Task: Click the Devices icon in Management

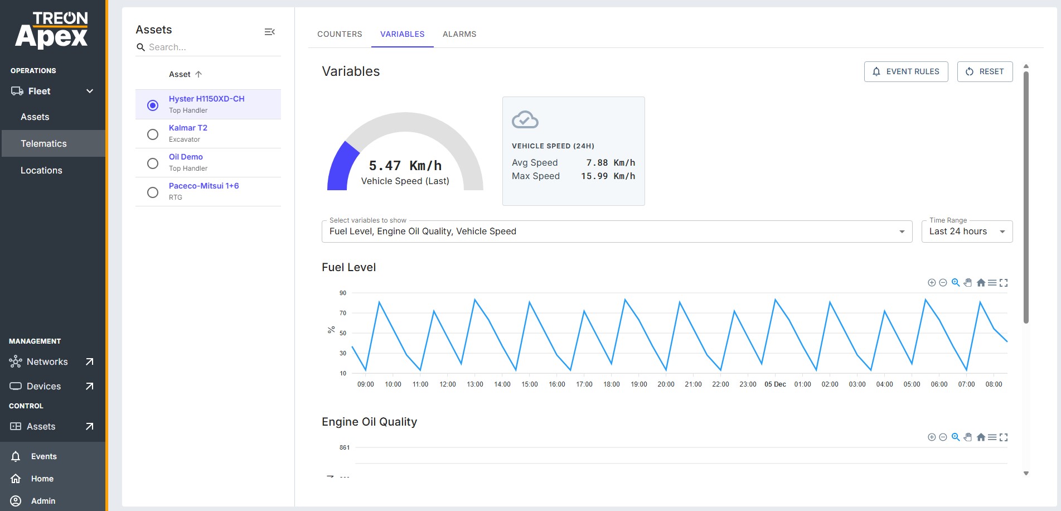Action: 16,386
